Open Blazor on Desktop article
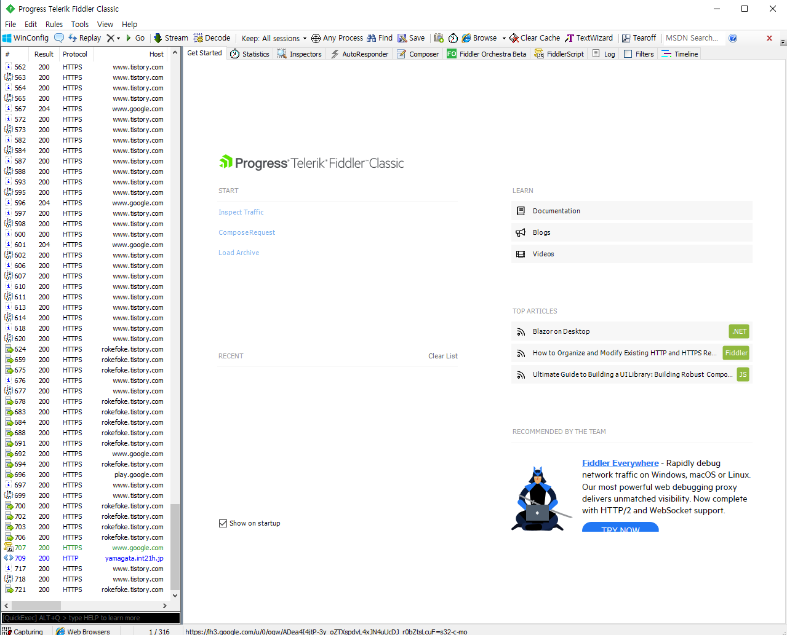The width and height of the screenshot is (787, 635). tap(632, 331)
